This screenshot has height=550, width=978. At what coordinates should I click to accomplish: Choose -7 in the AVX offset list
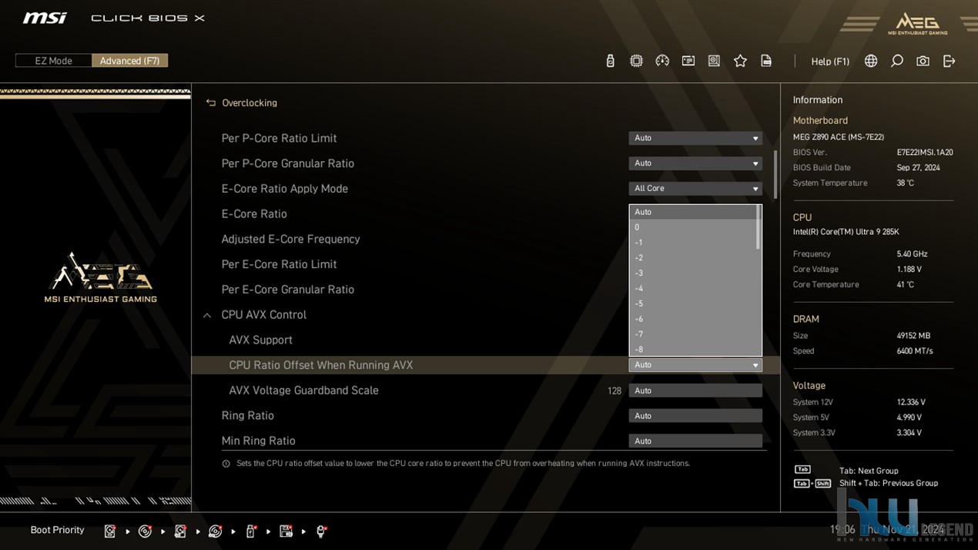tap(693, 334)
